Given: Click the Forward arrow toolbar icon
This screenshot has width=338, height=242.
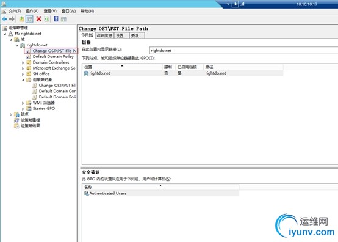Looking at the screenshot, I should (x=12, y=19).
